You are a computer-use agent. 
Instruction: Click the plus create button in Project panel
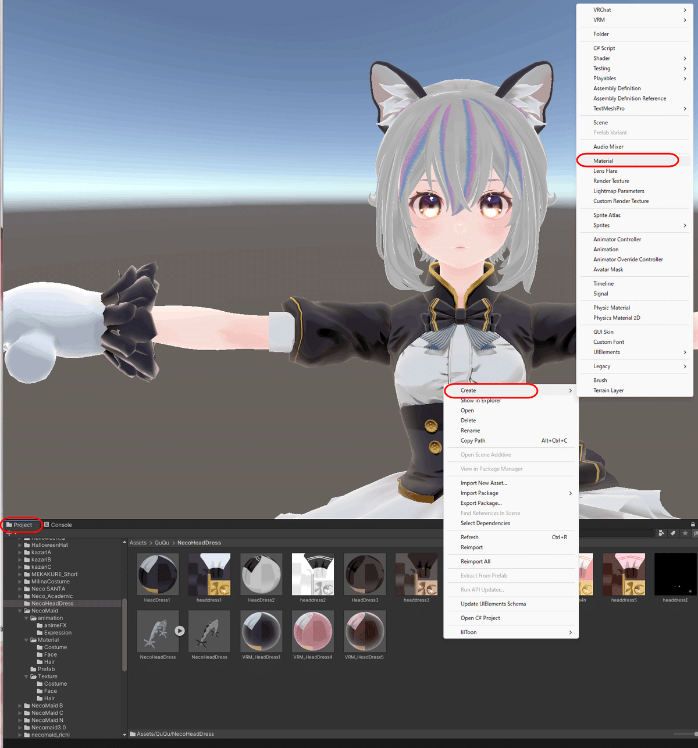(x=9, y=533)
